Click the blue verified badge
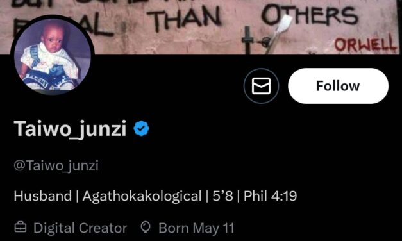 [141, 128]
